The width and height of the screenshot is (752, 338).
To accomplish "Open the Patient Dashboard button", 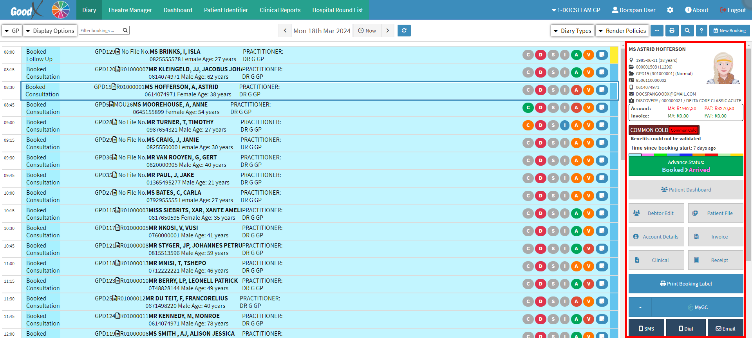I will [685, 190].
